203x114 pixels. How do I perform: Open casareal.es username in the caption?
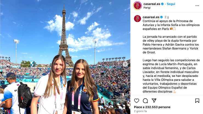[x=151, y=17]
